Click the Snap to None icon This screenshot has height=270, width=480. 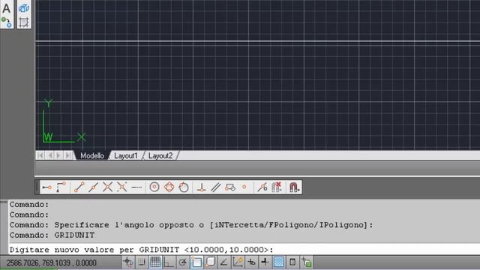pos(277,187)
